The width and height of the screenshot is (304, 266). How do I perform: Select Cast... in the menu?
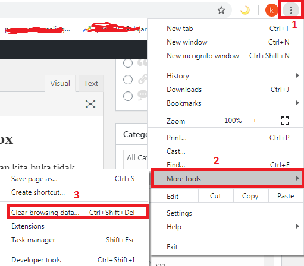226,151
